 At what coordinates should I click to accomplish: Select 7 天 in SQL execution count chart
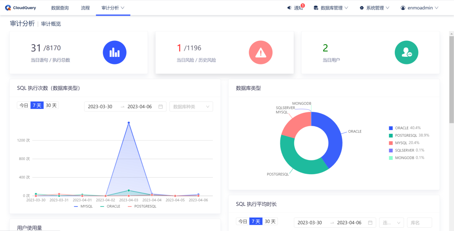[37, 106]
